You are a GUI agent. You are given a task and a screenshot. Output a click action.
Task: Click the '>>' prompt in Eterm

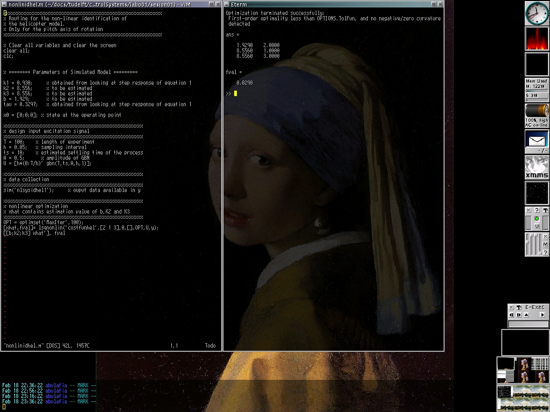tap(228, 93)
